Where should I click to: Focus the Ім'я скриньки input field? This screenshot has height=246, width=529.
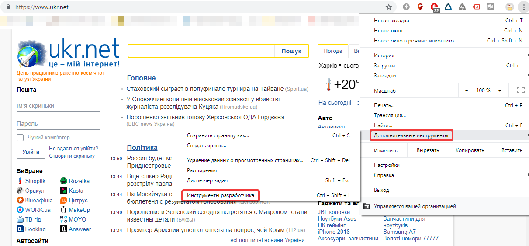58,106
